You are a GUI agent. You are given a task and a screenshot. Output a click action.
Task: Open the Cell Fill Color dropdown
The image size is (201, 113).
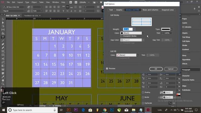point(138,55)
